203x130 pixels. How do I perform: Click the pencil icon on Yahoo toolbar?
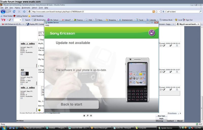pyautogui.click(x=10, y=20)
